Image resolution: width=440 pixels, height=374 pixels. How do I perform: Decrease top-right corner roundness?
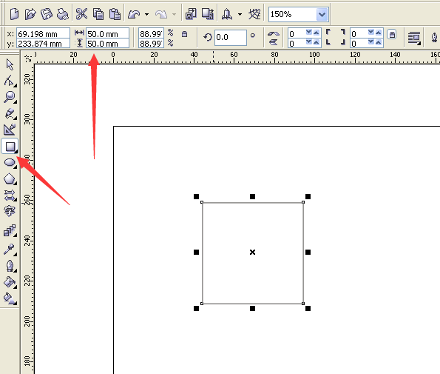371,33
